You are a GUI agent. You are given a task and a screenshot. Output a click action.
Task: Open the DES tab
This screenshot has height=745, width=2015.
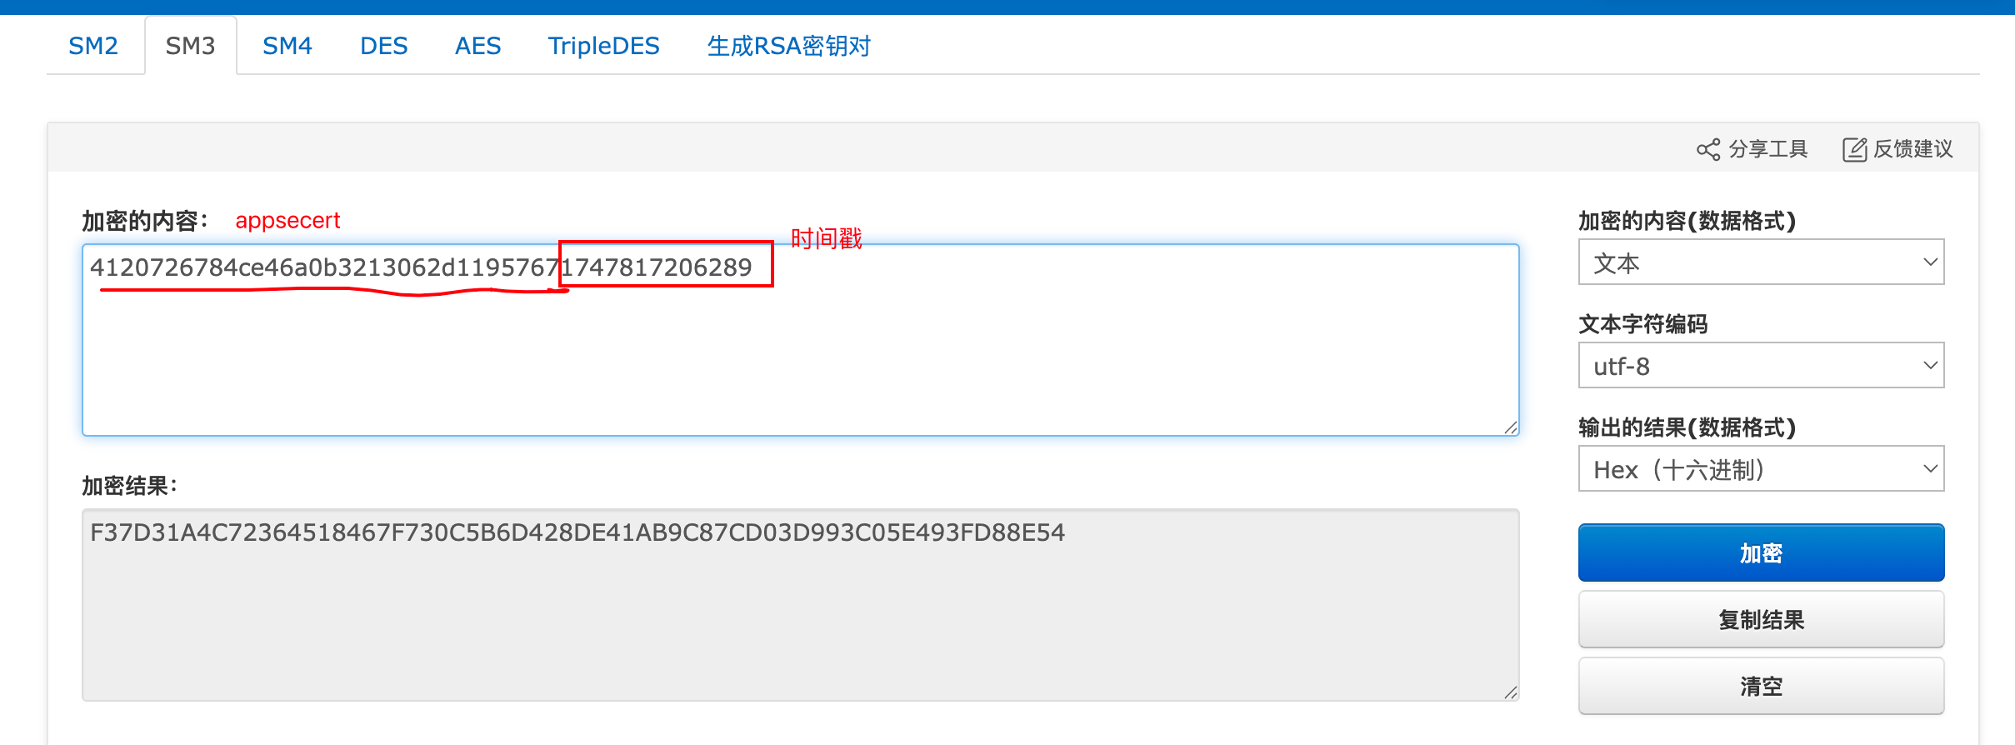click(383, 46)
